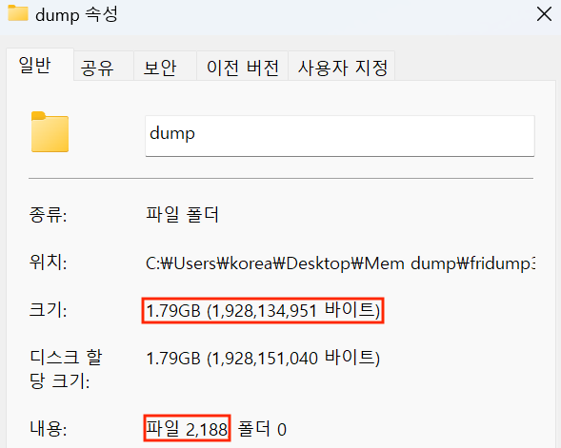
Task: Open the 보안 tab
Action: click(166, 67)
